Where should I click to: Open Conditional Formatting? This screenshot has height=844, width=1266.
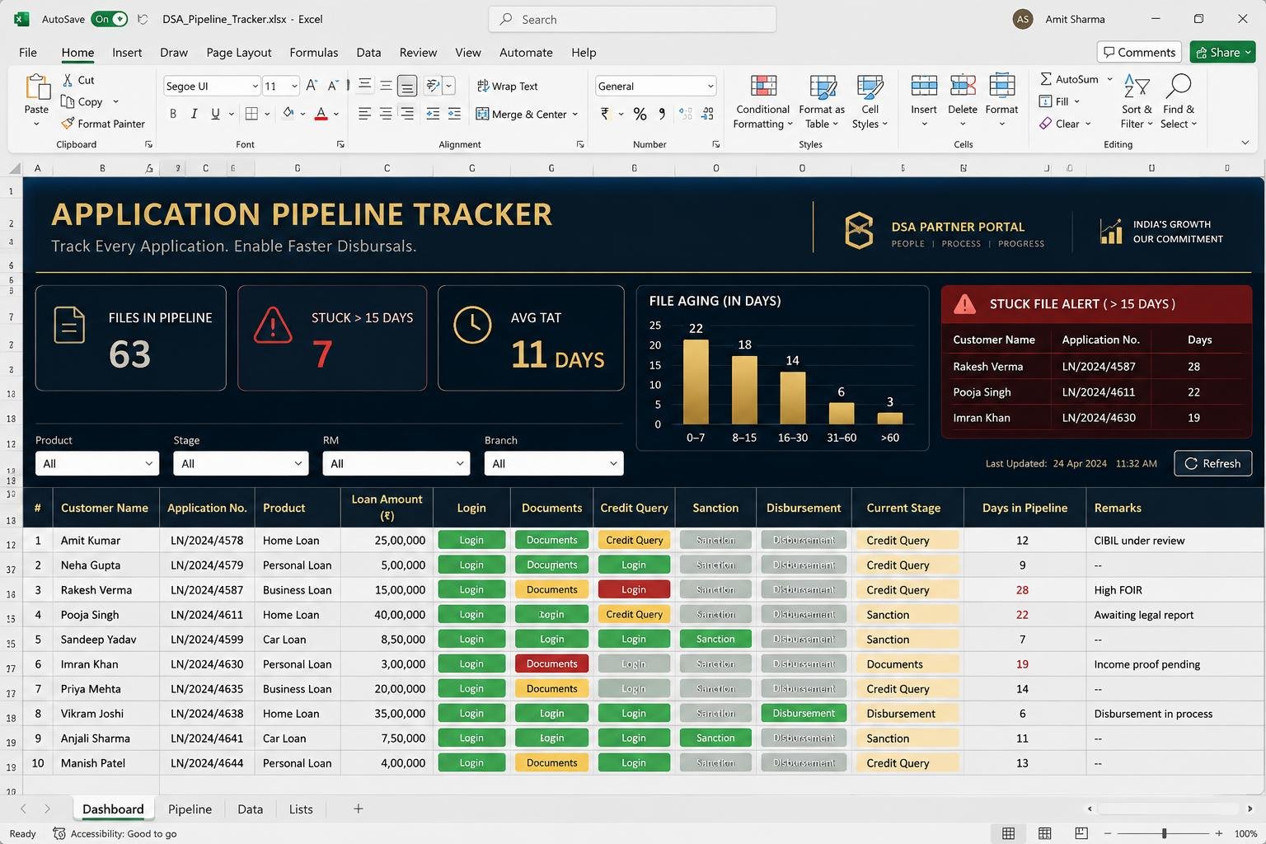[x=763, y=102]
